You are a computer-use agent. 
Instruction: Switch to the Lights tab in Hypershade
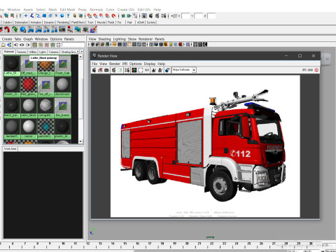pos(43,52)
